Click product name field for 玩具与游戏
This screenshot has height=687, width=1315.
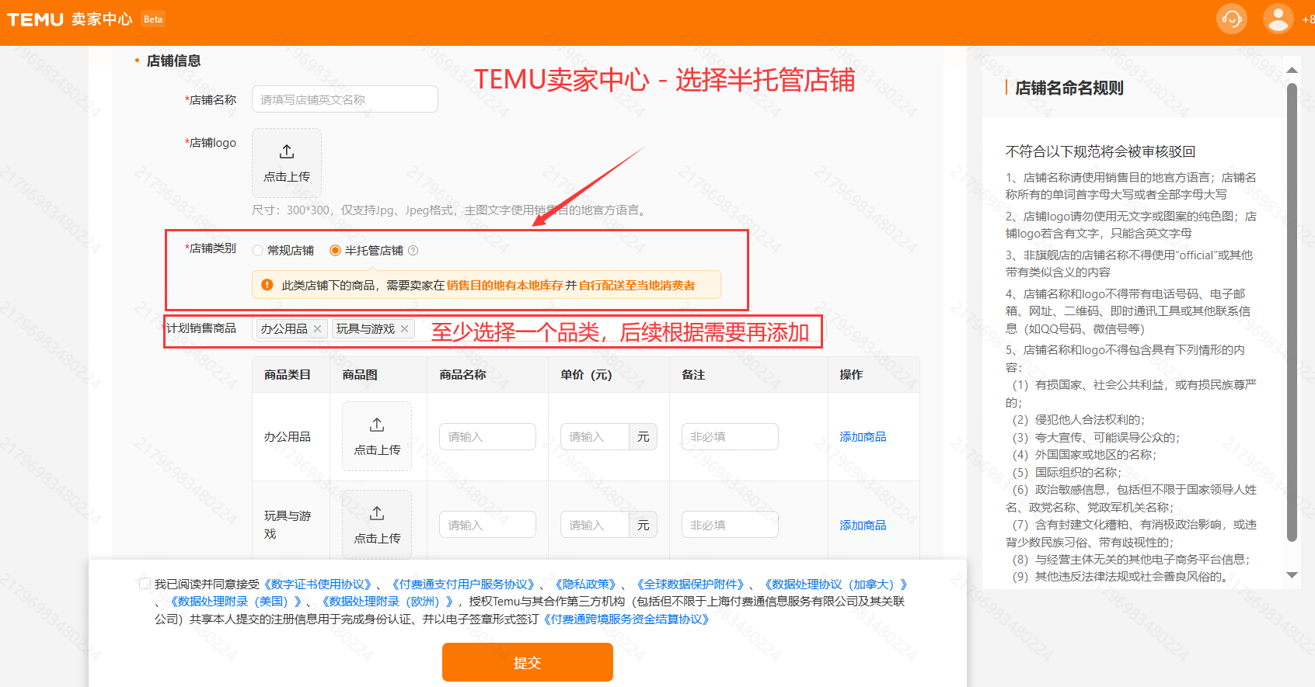(x=487, y=525)
